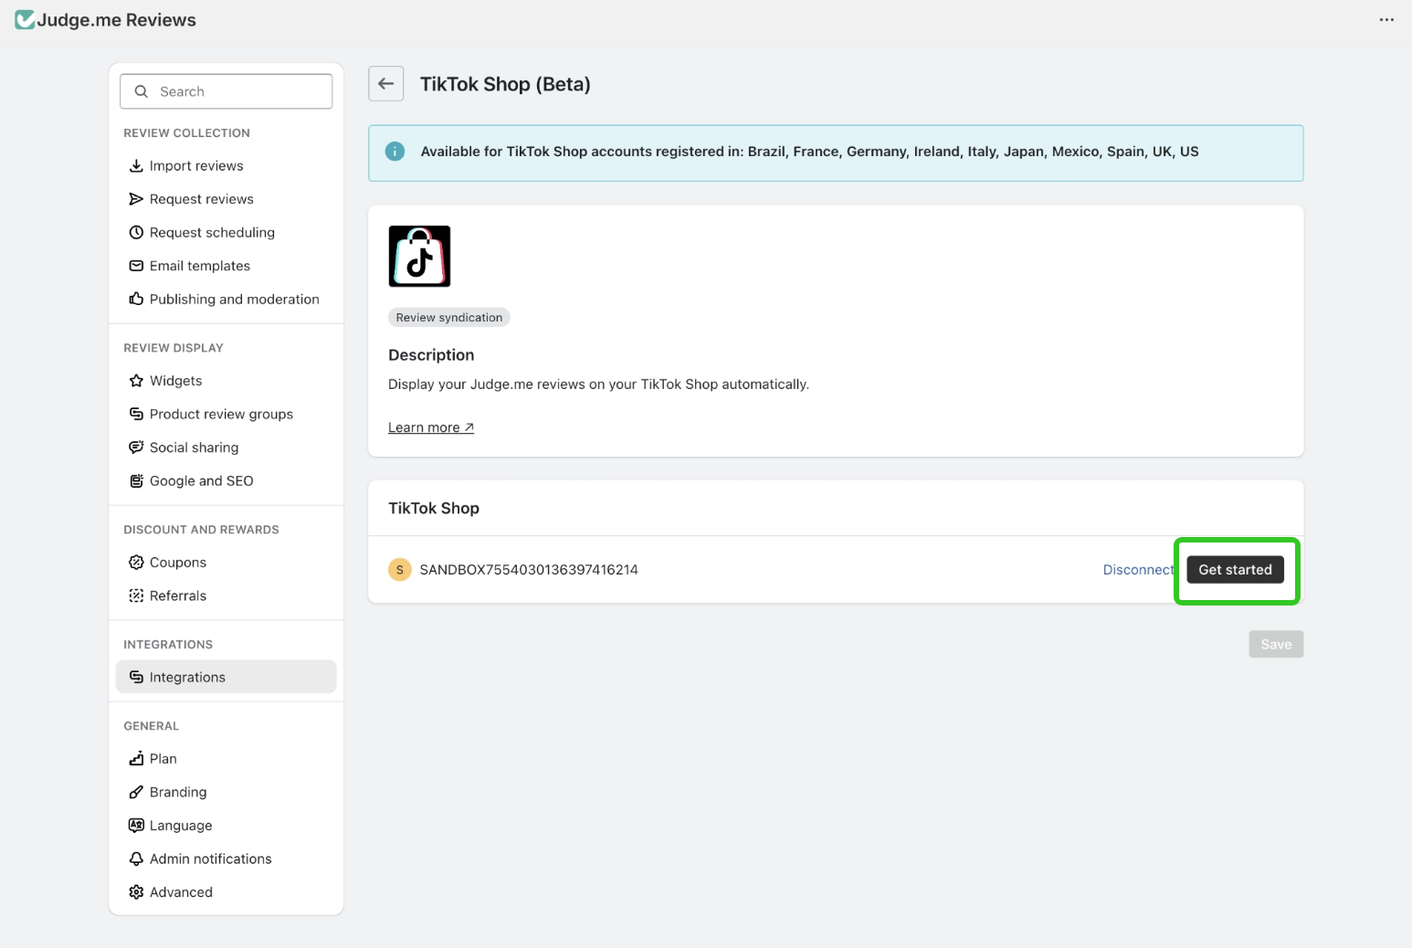Click the search magnifier icon
Image resolution: width=1412 pixels, height=948 pixels.
pos(142,91)
